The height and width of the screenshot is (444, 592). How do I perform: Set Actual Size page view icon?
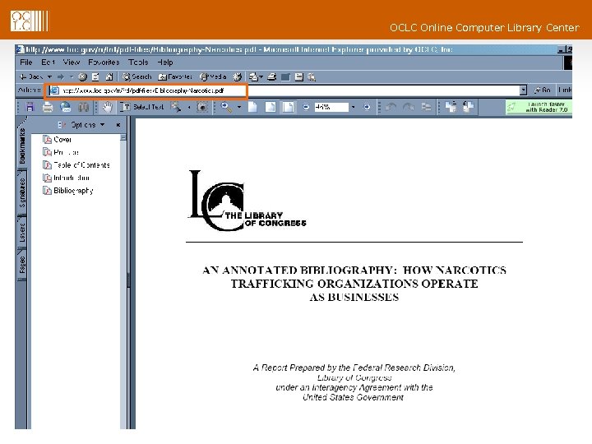252,107
